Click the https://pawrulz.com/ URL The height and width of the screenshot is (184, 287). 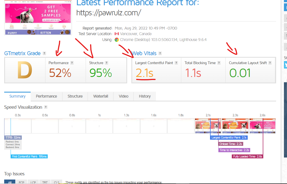point(109,13)
